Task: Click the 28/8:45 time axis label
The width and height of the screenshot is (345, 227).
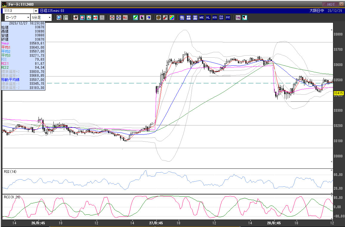Action: (274, 223)
